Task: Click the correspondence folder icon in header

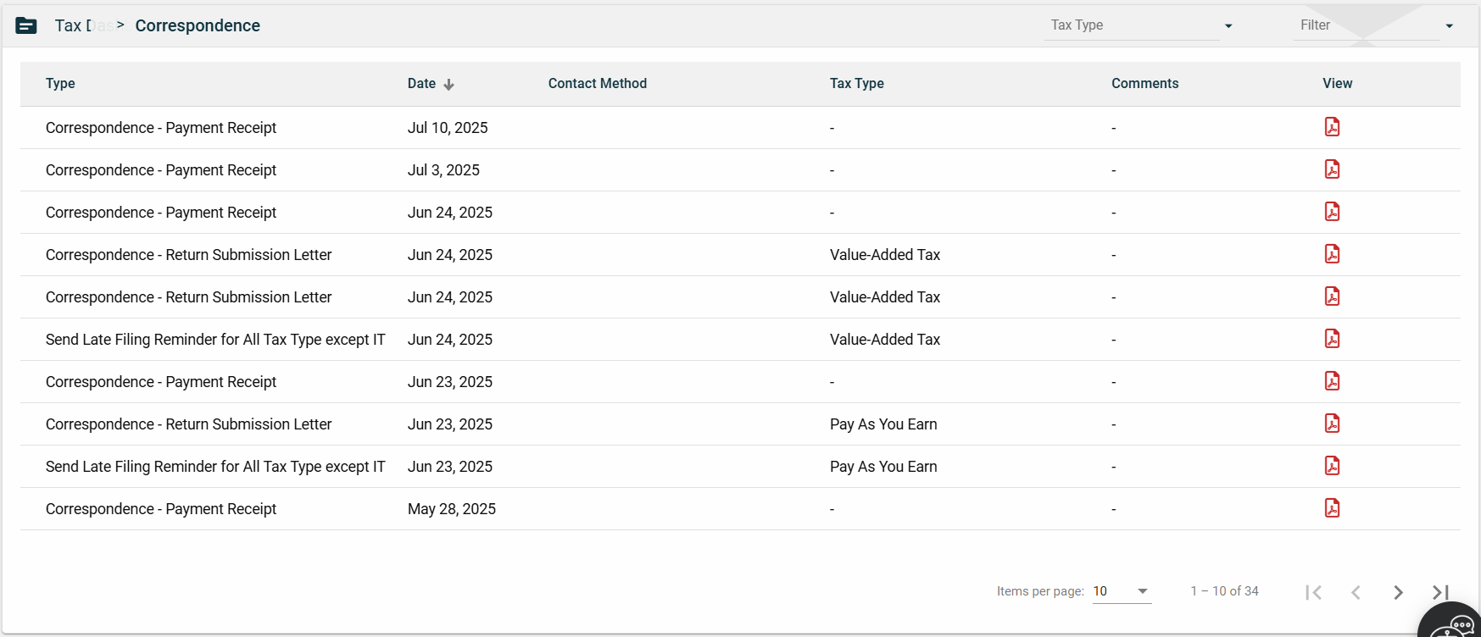Action: 26,25
